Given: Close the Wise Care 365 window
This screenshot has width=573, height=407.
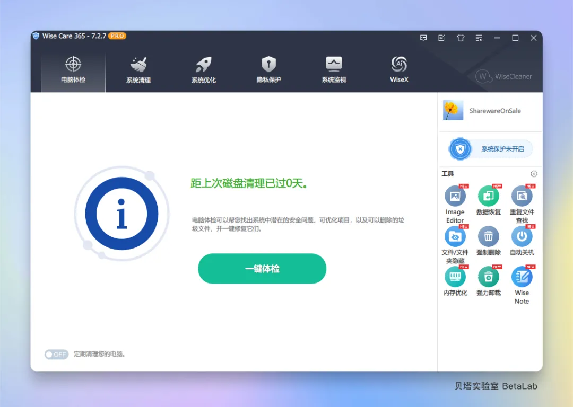Looking at the screenshot, I should point(534,38).
